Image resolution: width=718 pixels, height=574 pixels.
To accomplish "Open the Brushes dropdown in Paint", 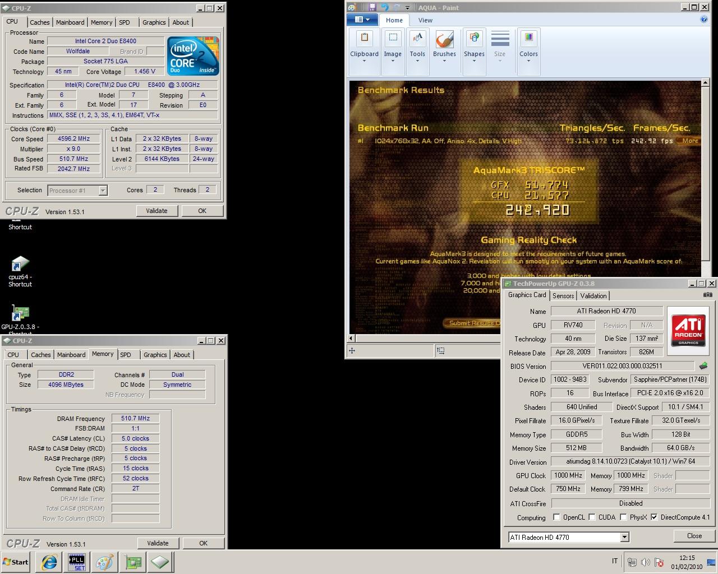I will [x=444, y=52].
